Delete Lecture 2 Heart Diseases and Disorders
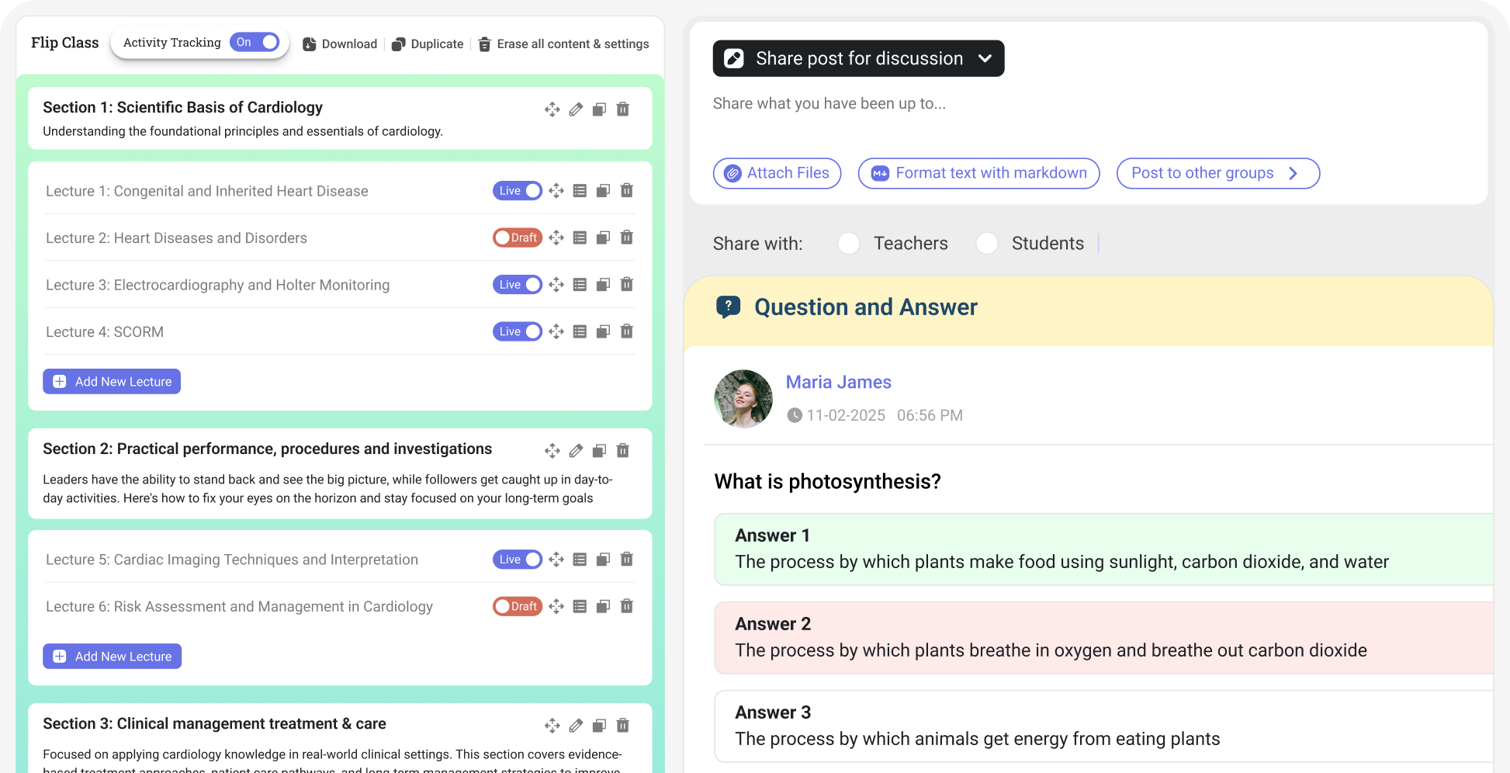 pos(627,237)
